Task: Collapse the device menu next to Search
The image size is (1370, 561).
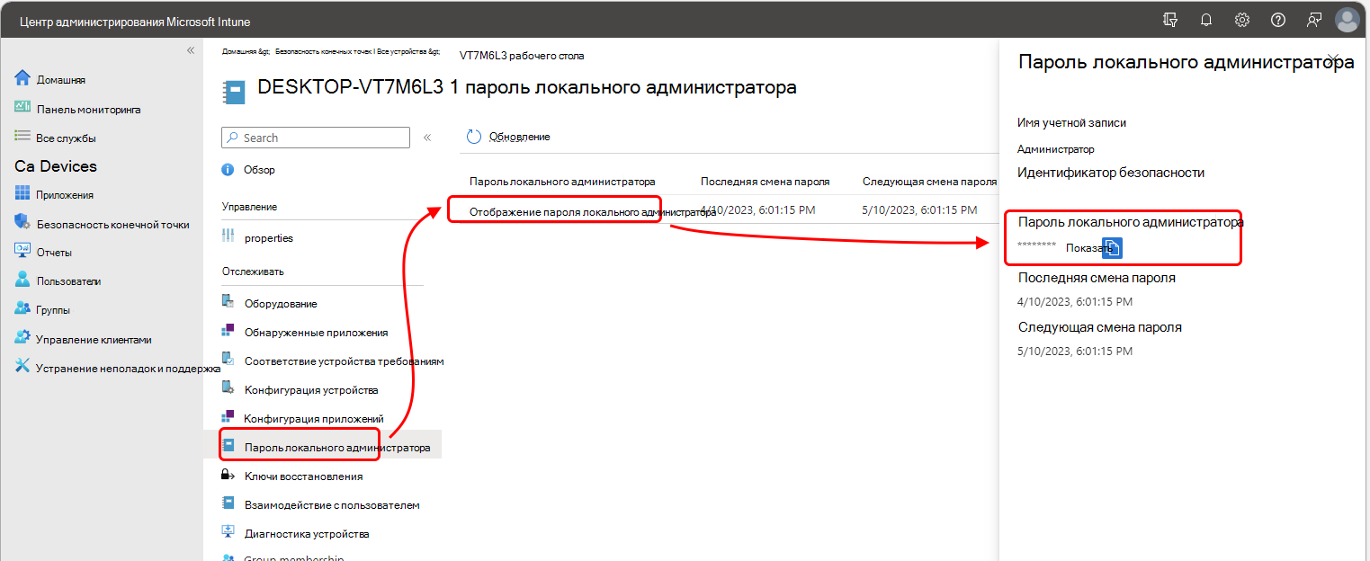Action: pyautogui.click(x=427, y=138)
